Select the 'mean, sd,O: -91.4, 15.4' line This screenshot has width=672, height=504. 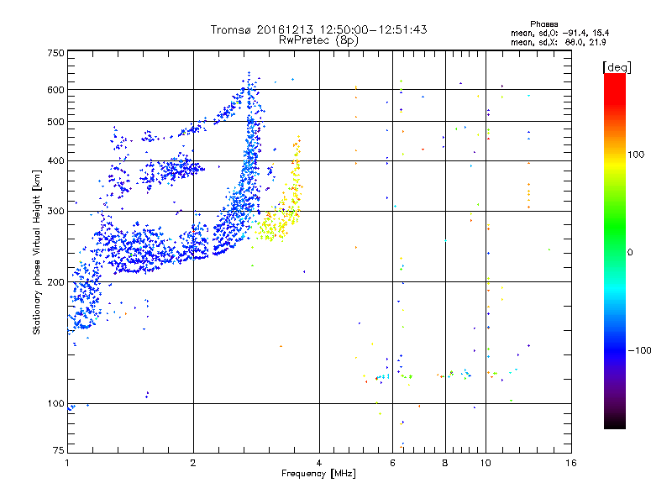click(x=559, y=33)
